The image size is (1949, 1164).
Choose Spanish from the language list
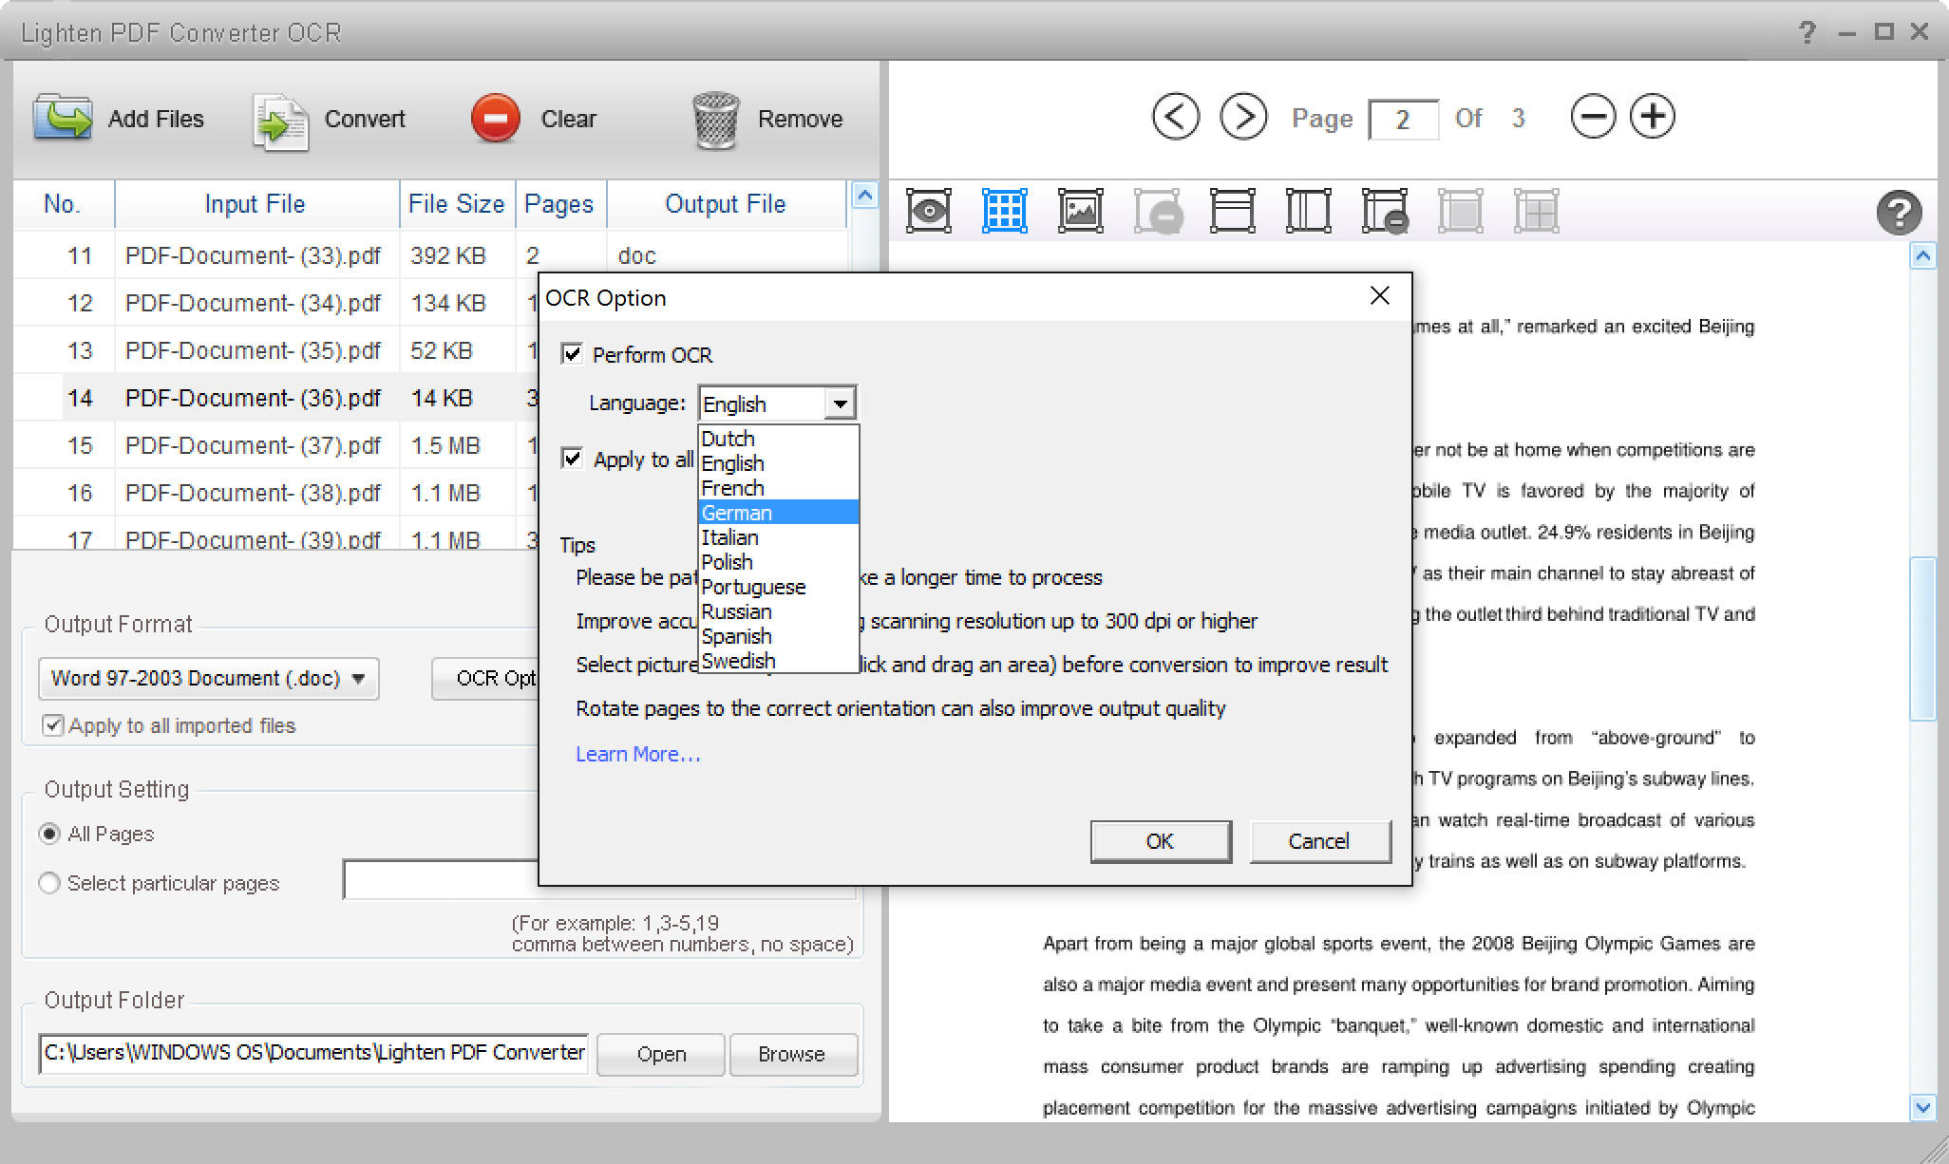[778, 636]
